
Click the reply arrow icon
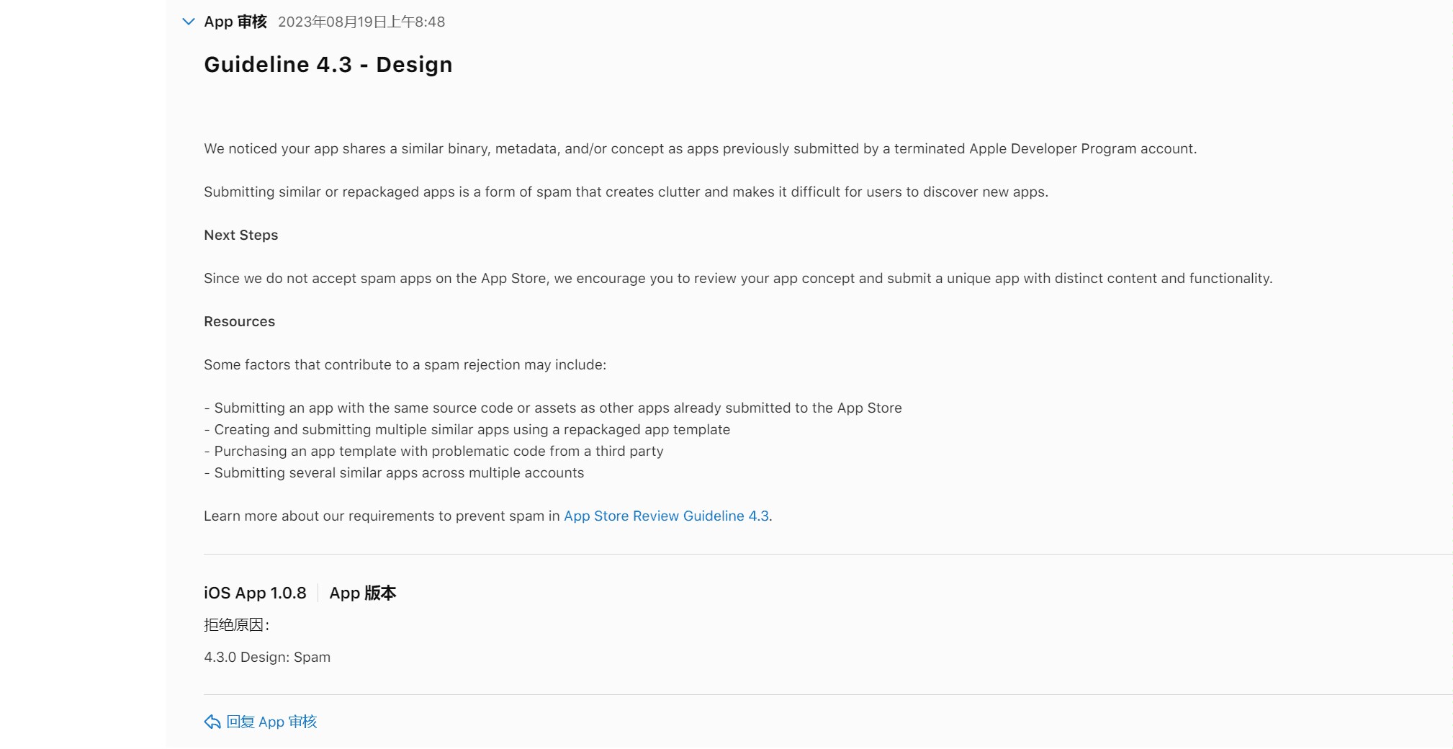pos(212,722)
